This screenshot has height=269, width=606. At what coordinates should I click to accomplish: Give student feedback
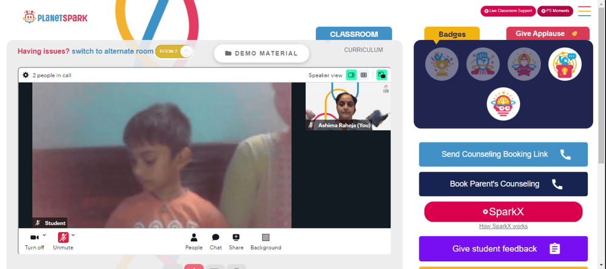[503, 248]
